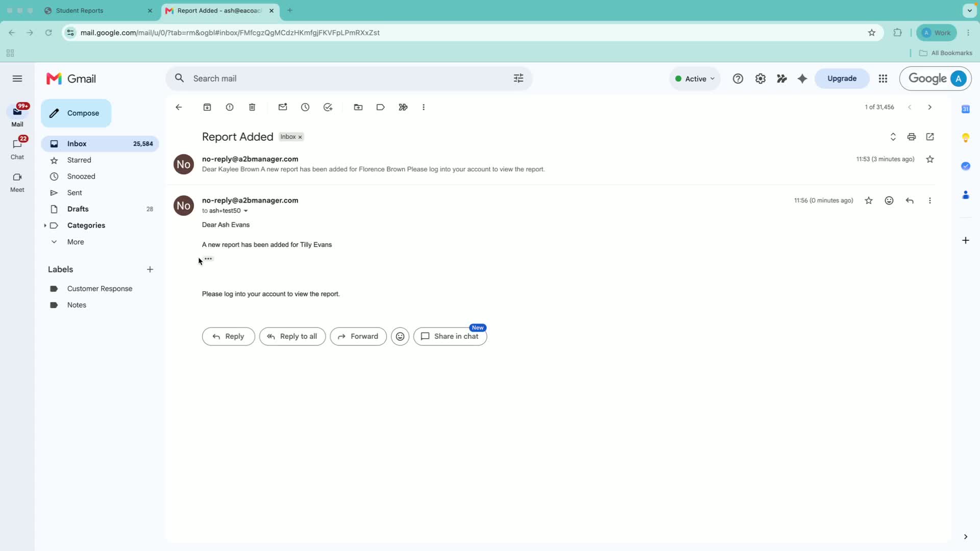The height and width of the screenshot is (551, 980).
Task: Open a new browser tab
Action: tap(290, 10)
